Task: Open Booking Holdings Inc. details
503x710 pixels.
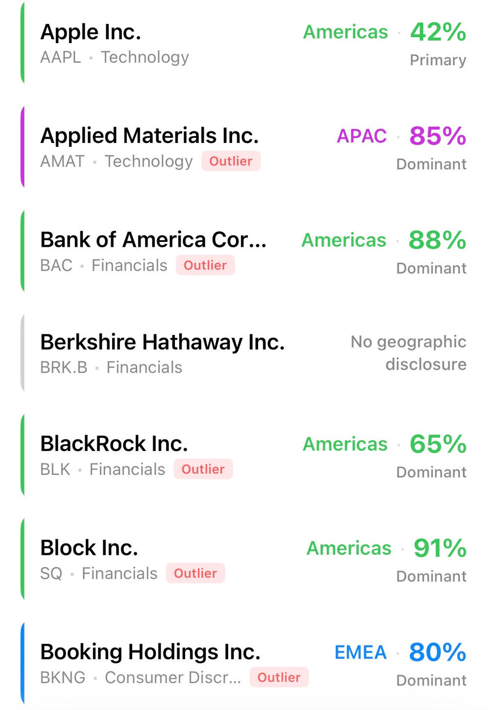Action: 150,652
